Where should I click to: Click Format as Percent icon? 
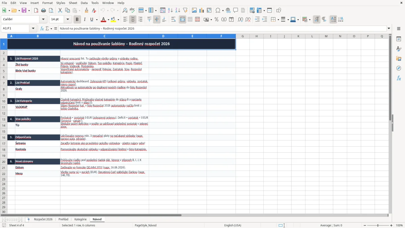[x=217, y=20]
